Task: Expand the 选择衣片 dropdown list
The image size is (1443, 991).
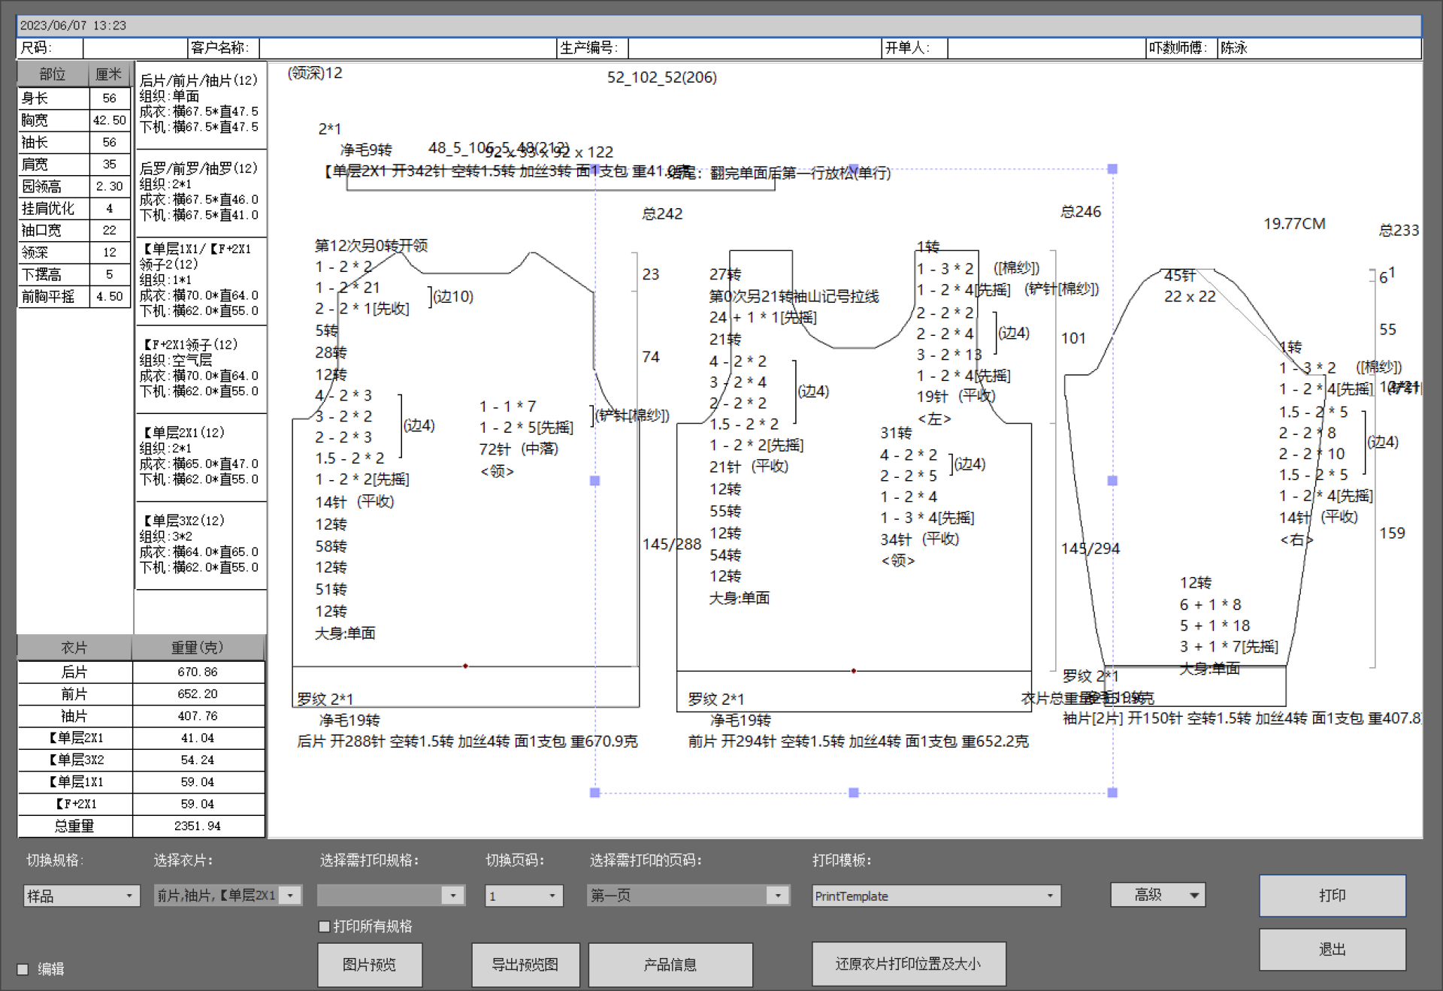Action: (x=290, y=895)
